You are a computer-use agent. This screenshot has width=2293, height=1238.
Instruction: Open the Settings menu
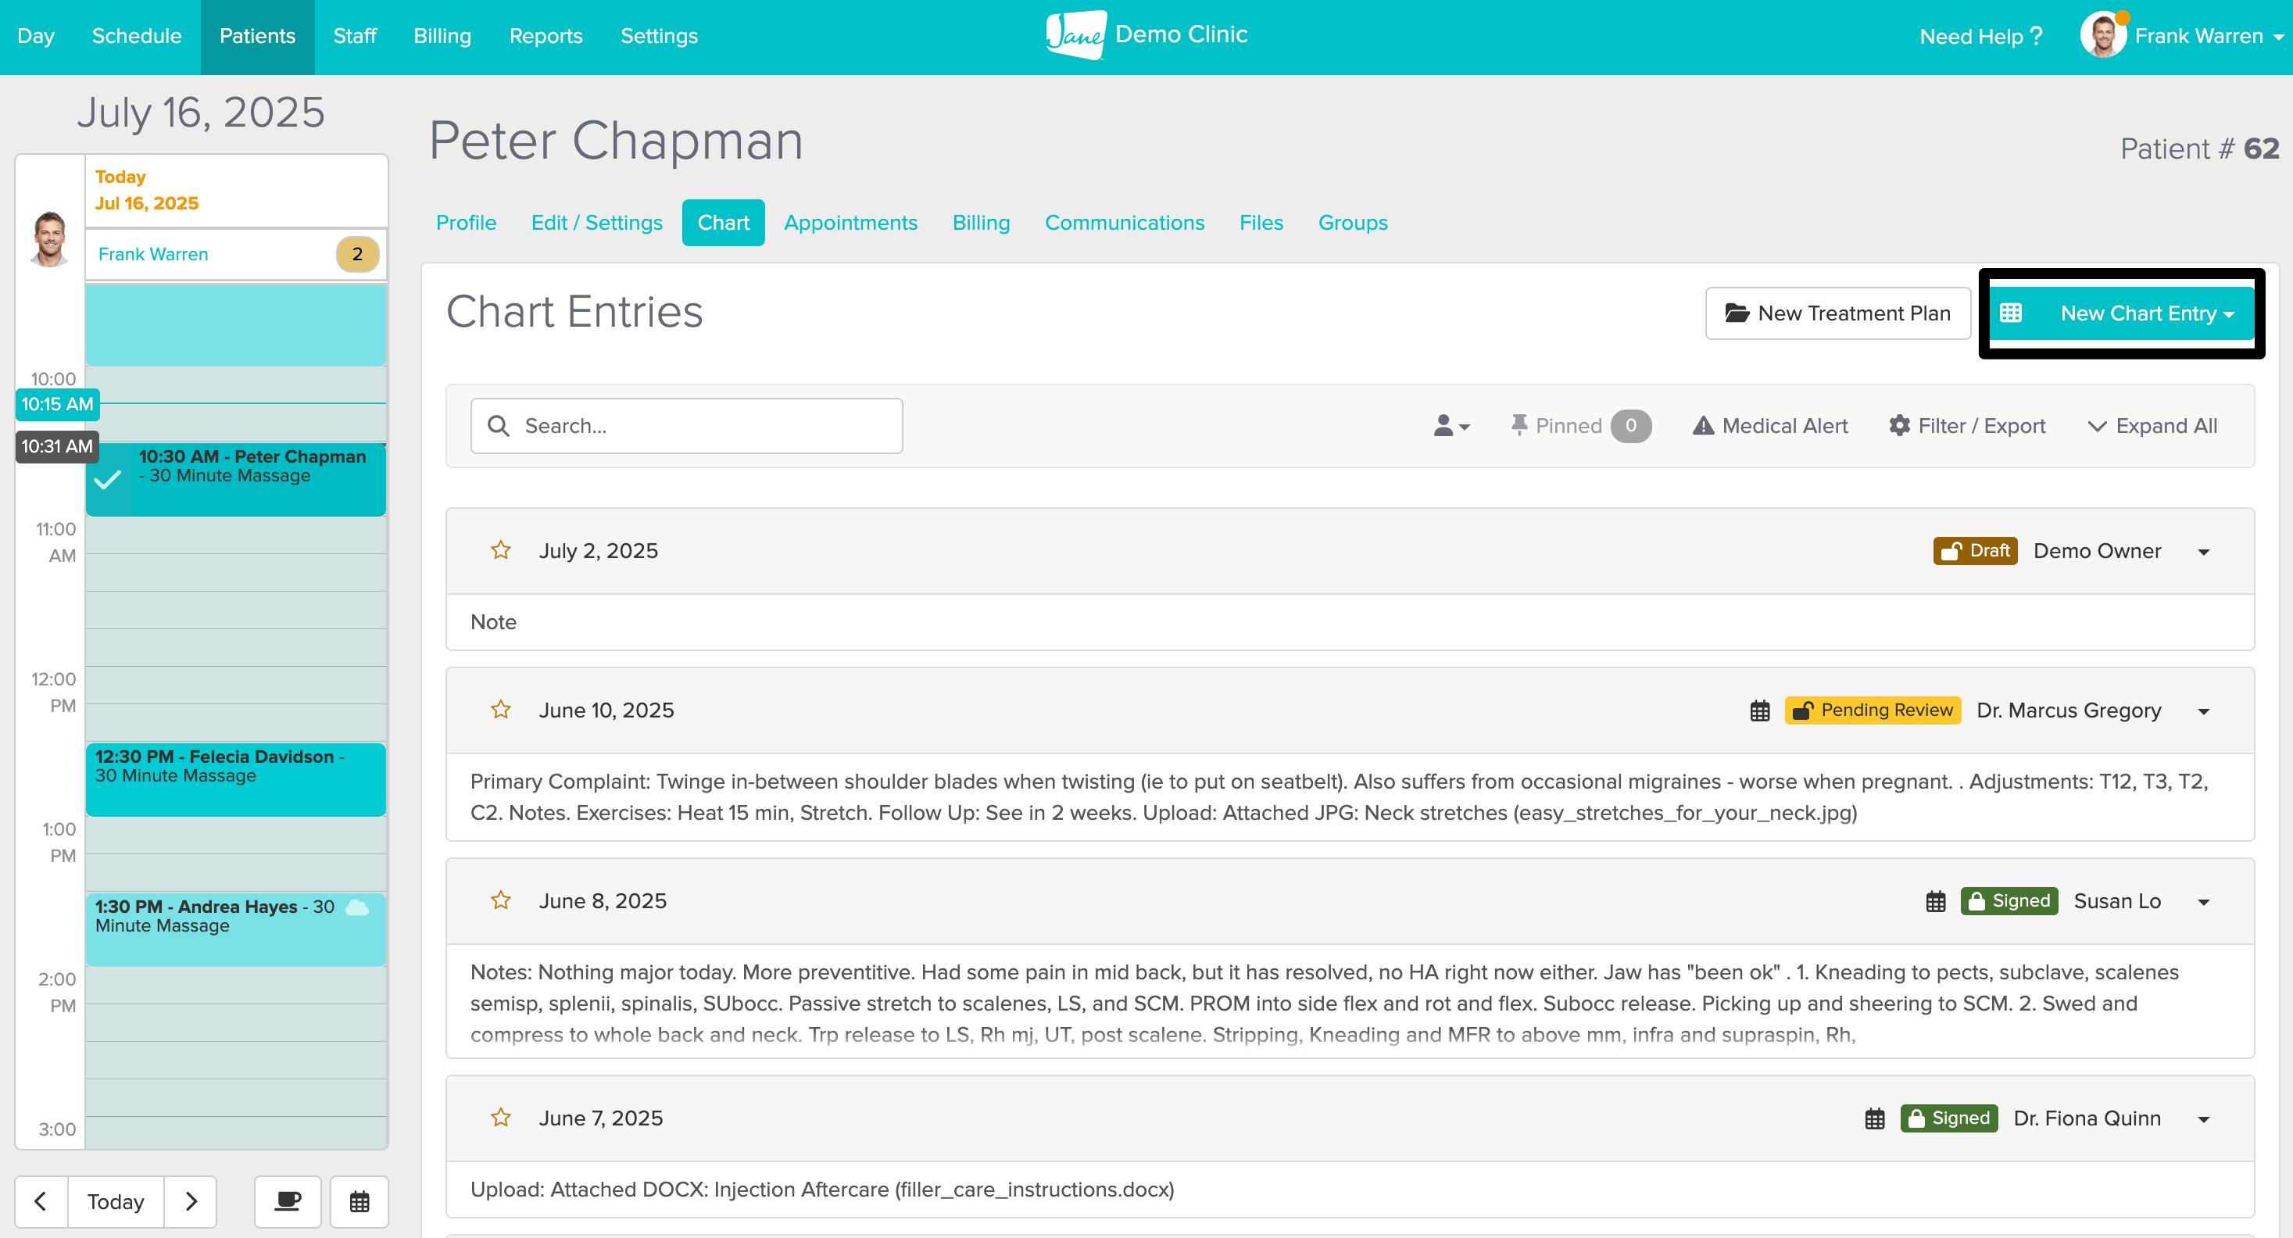(659, 37)
